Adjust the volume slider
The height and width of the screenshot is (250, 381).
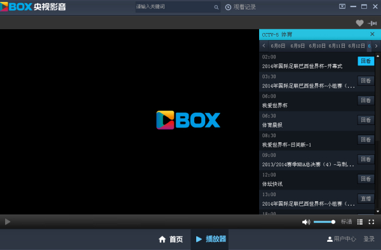[x=324, y=222]
